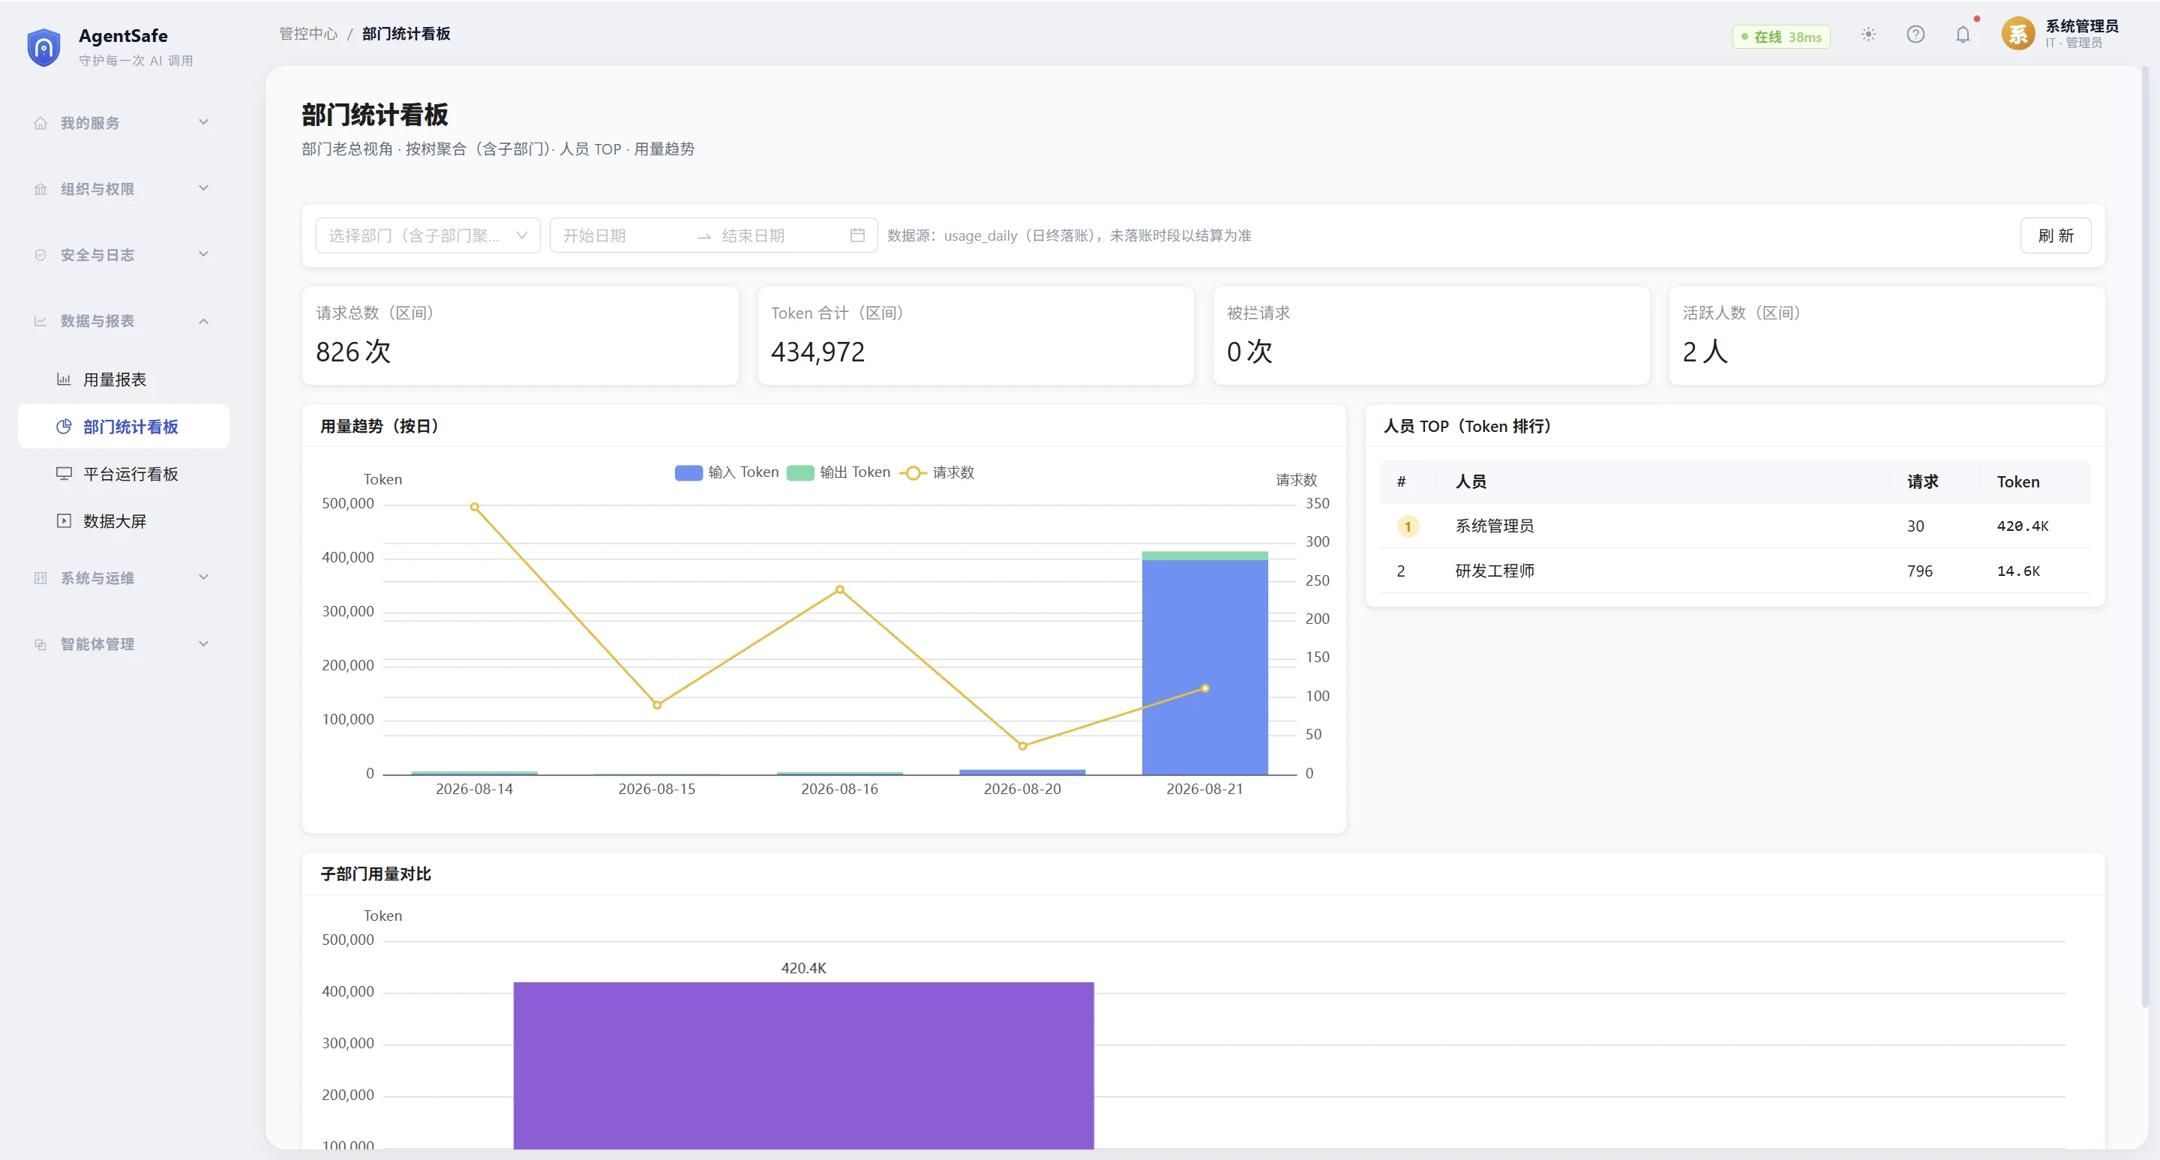
Task: Sort by the 请求 column header
Action: coord(1921,482)
